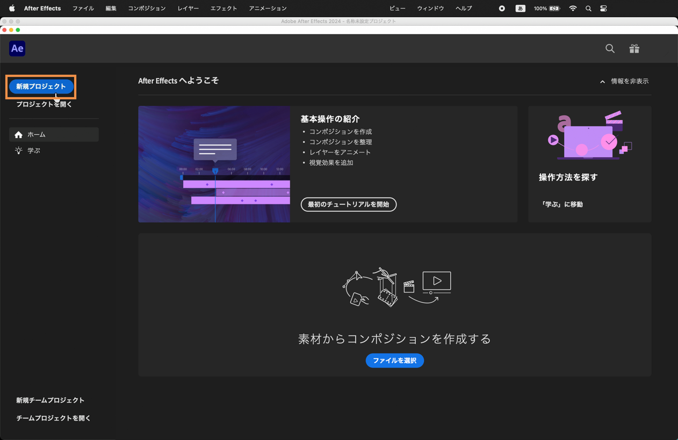This screenshot has height=440, width=678.
Task: Click 素材からコンポジションを作成する heading
Action: click(x=395, y=339)
